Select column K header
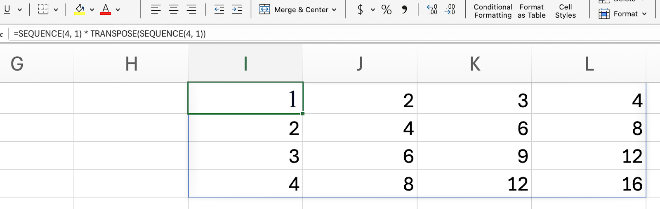This screenshot has height=209, width=660. 474,64
